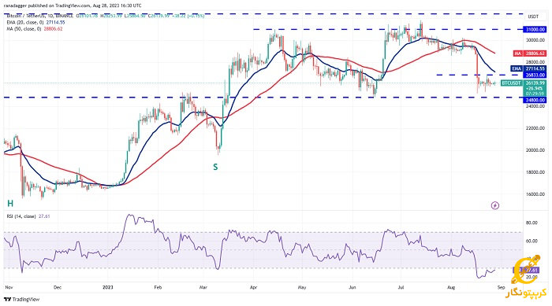Click the purple lightning bolt events icon
Image resolution: width=552 pixels, height=306 pixels.
(x=495, y=205)
